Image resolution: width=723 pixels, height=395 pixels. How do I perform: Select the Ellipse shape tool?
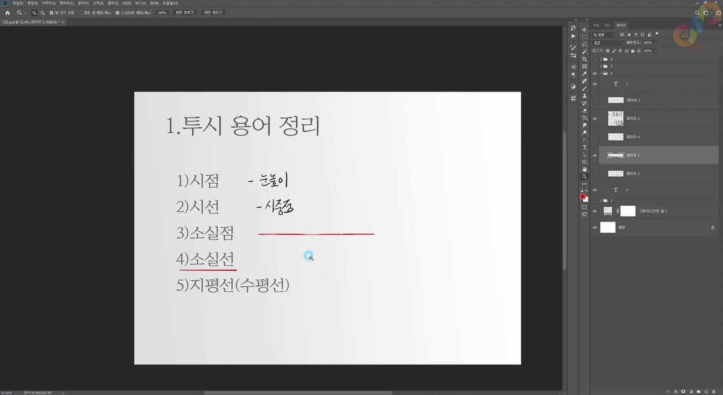click(x=585, y=162)
